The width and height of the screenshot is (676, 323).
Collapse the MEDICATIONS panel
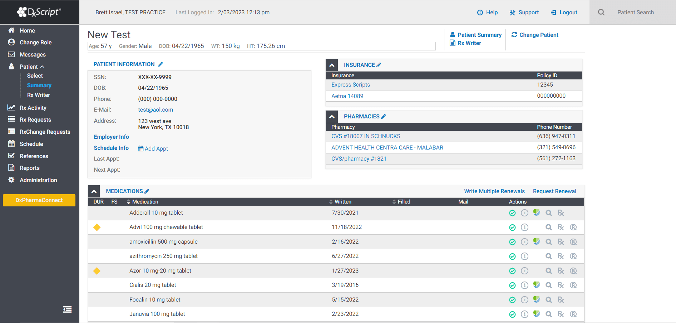click(x=94, y=191)
